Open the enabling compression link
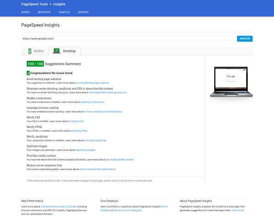The width and height of the screenshot is (274, 224). click(92, 102)
